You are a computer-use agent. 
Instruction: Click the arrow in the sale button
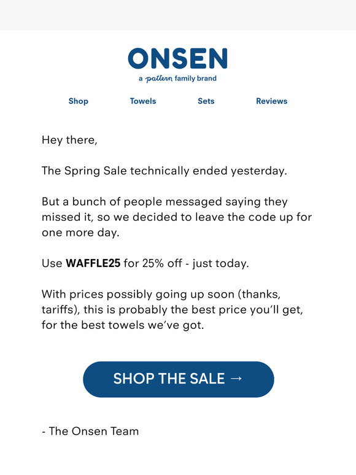236,379
